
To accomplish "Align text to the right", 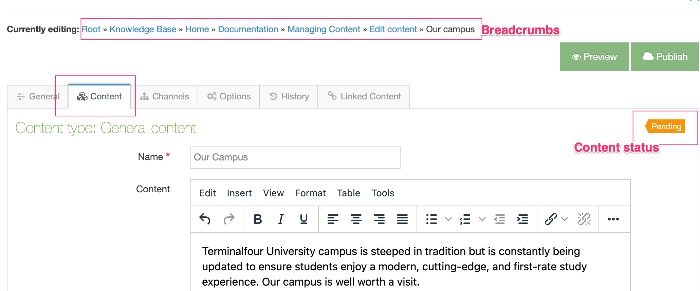I will (x=379, y=219).
